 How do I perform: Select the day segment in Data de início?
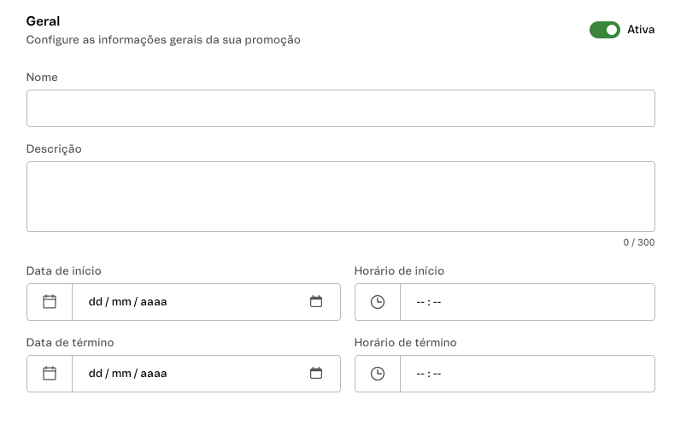coord(95,302)
